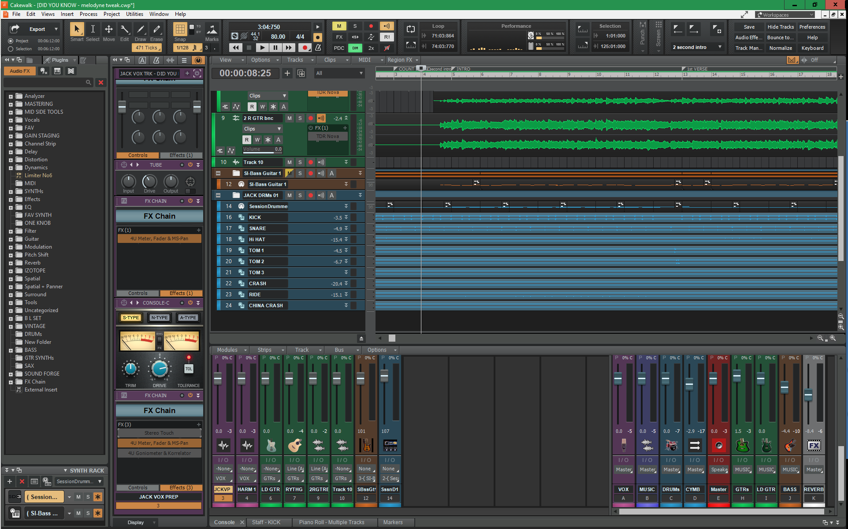This screenshot has height=529, width=848.
Task: Insert synth with rack plus icon
Action: 10,481
